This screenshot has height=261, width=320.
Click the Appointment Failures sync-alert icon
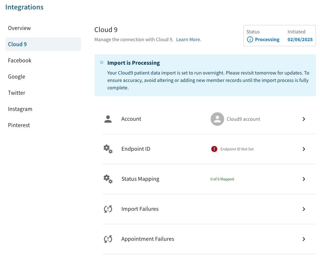point(108,239)
